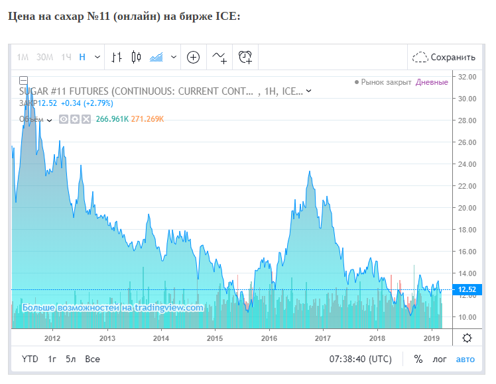The image size is (496, 384).
Task: Click the 2018 label on time axis
Action: [377, 338]
